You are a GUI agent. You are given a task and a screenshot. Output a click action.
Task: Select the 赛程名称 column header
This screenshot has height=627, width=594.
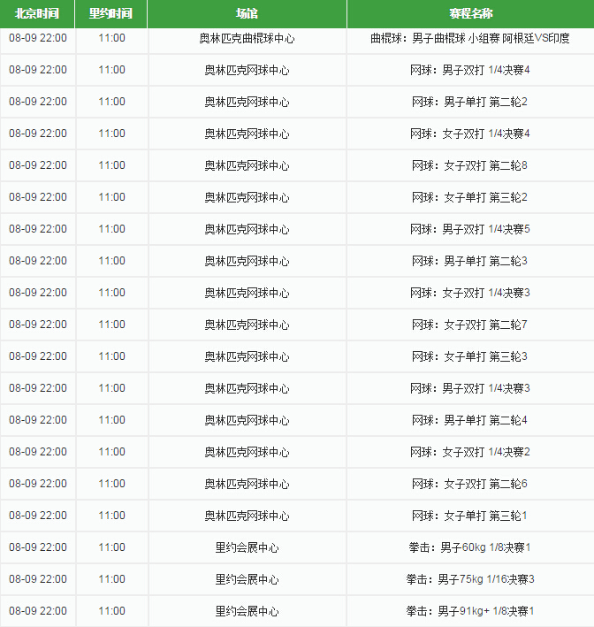(470, 14)
